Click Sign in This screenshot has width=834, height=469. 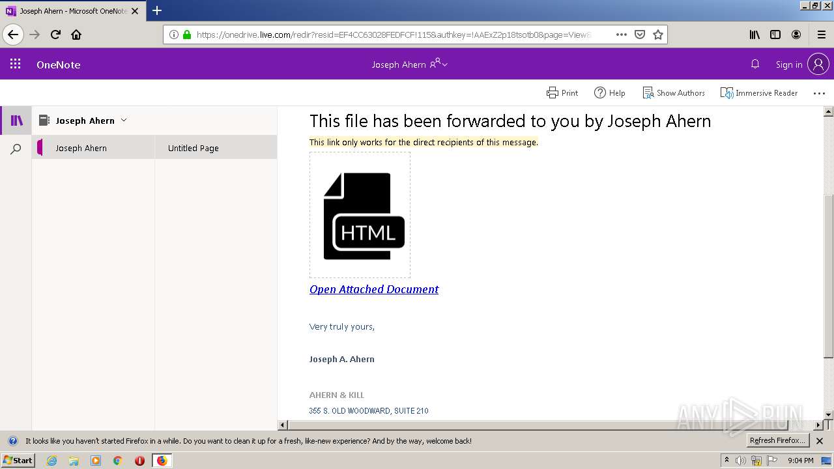pyautogui.click(x=789, y=64)
